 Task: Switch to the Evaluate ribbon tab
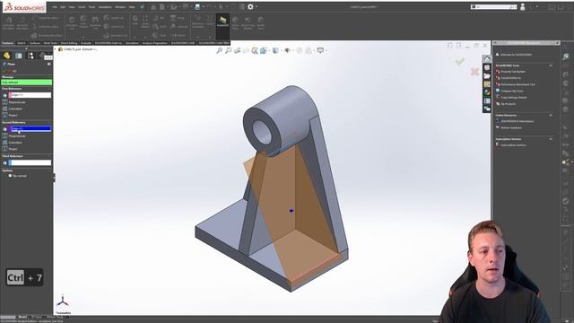pos(86,43)
